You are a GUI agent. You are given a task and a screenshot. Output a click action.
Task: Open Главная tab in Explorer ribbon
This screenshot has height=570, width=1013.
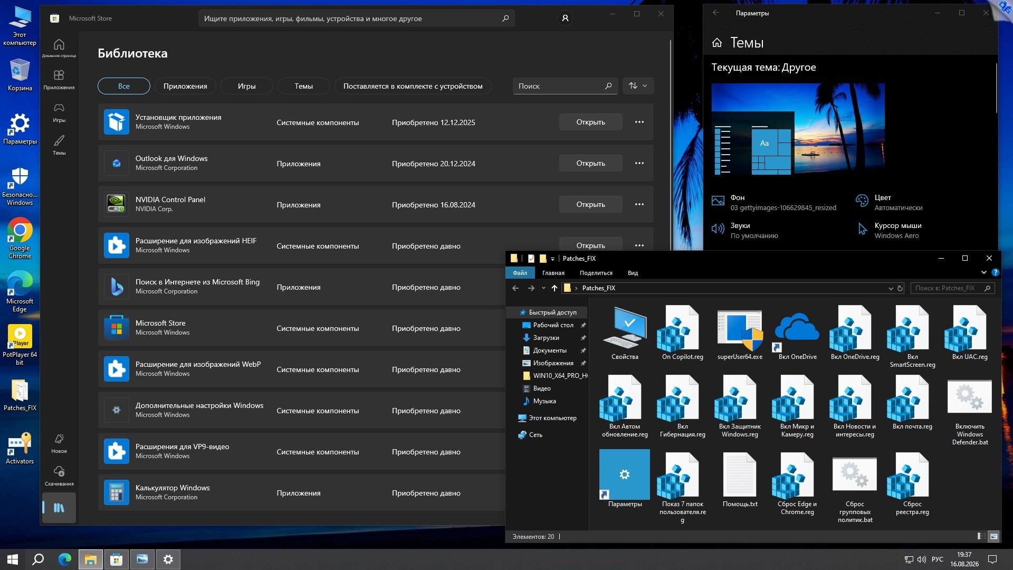click(x=553, y=273)
